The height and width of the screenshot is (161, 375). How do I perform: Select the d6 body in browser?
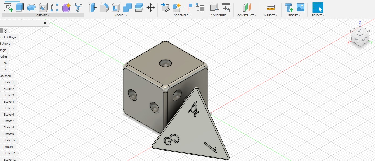point(5,63)
